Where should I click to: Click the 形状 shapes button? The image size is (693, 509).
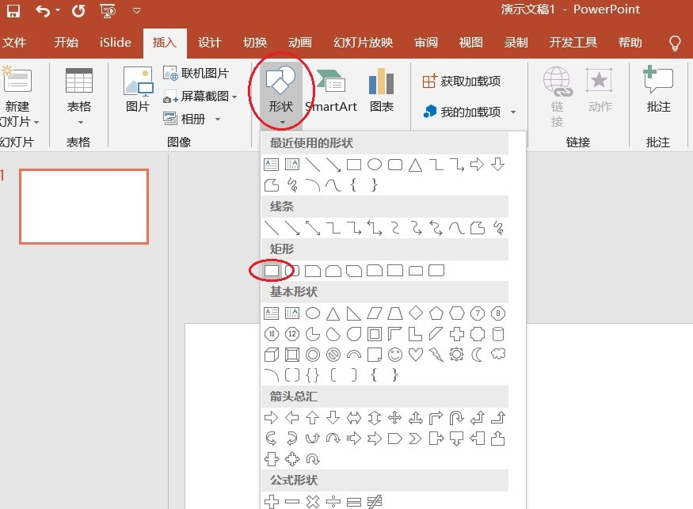click(280, 95)
